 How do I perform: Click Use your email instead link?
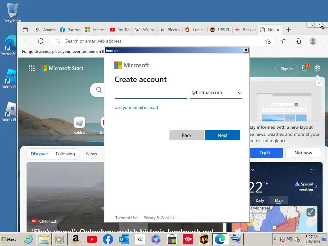[x=136, y=107]
